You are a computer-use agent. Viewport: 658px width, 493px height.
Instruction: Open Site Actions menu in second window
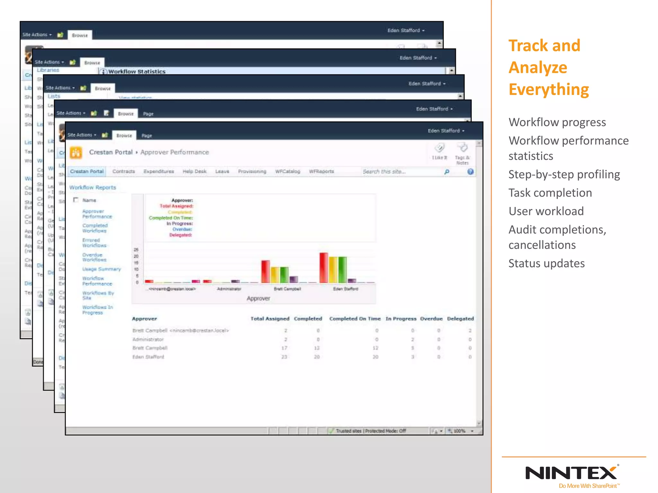[x=71, y=113]
